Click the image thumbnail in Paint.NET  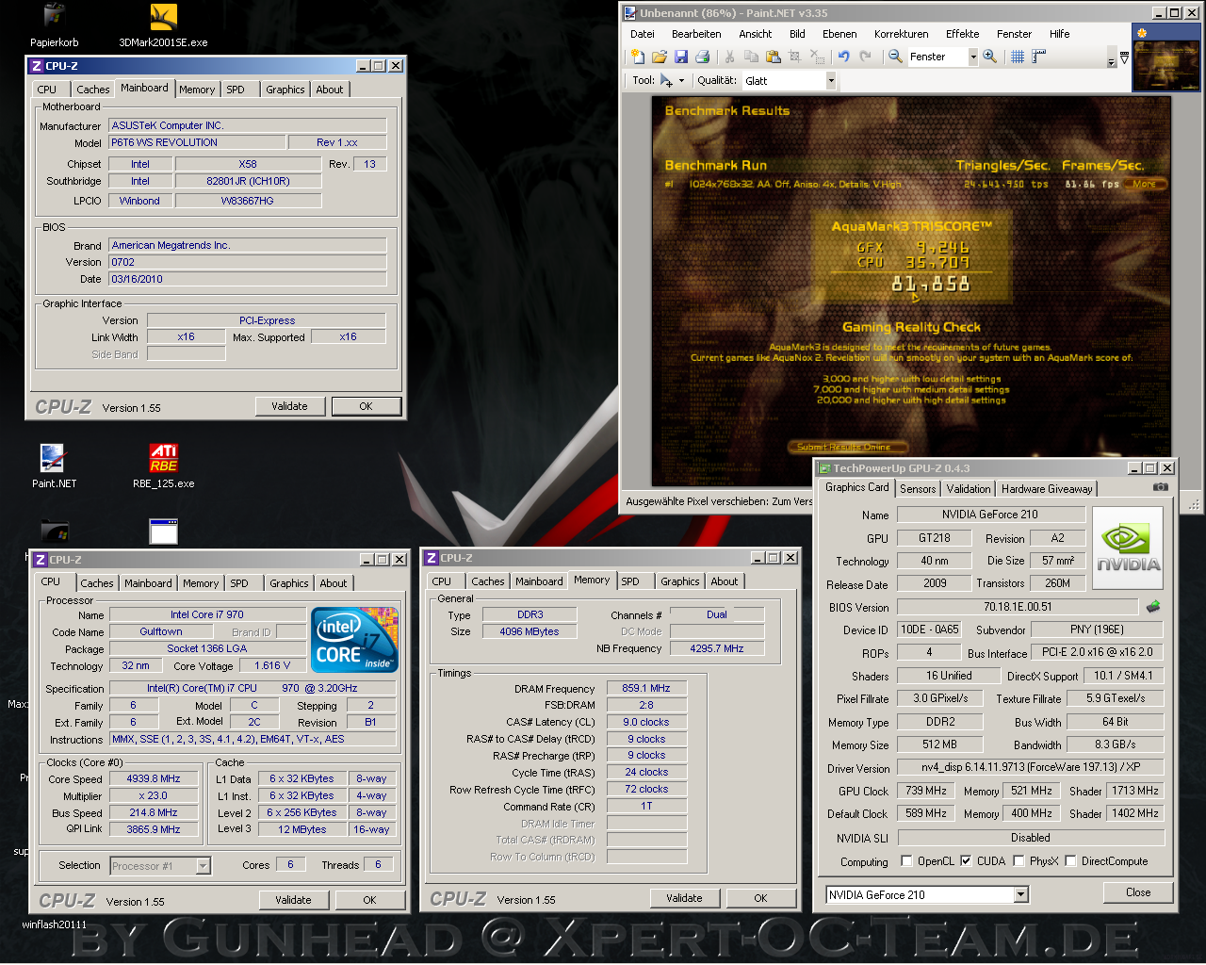coord(1165,58)
